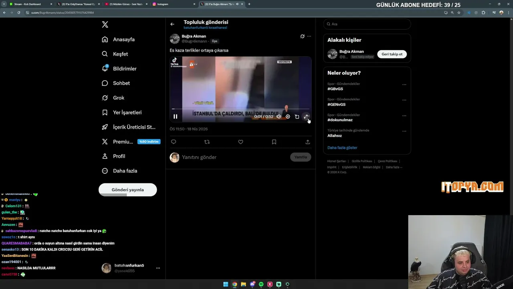
Task: Open Spotify from the taskbar
Action: pos(261,284)
